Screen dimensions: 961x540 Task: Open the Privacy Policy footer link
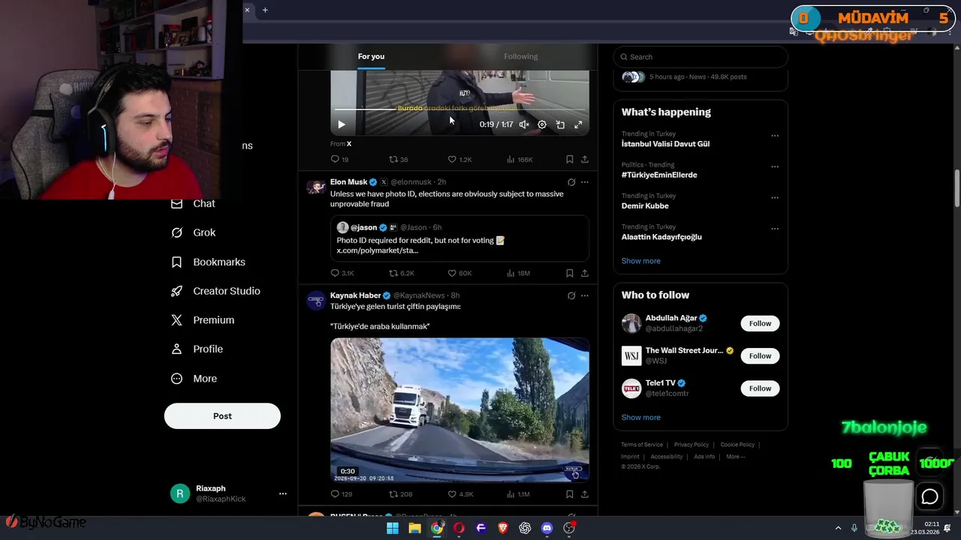point(691,445)
